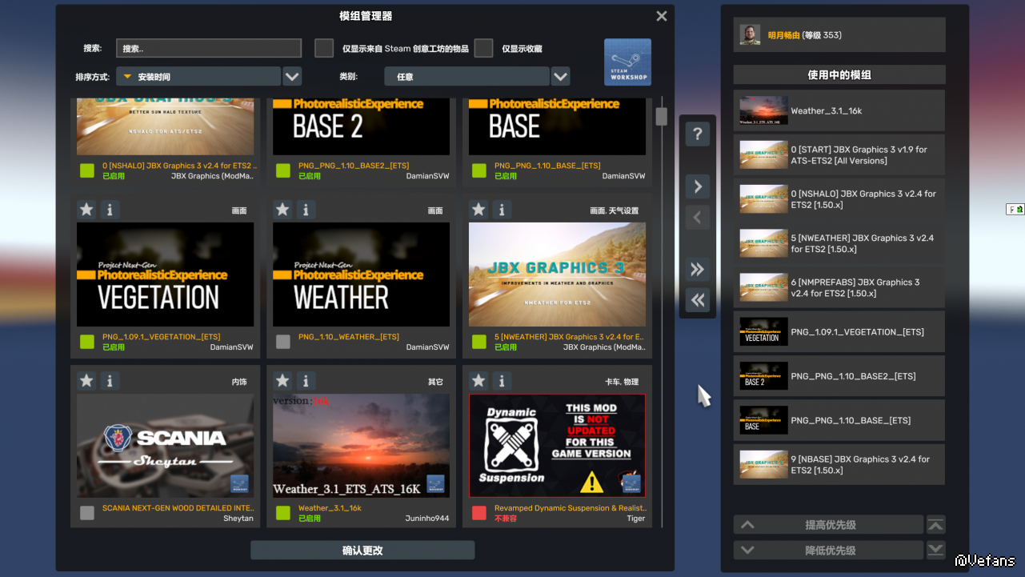Show info for the Dynamic Suspension mod
This screenshot has height=577, width=1025.
point(502,381)
